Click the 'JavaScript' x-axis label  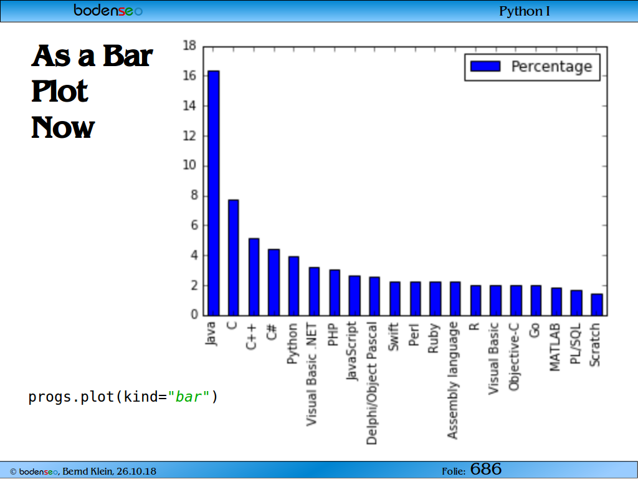(x=352, y=351)
